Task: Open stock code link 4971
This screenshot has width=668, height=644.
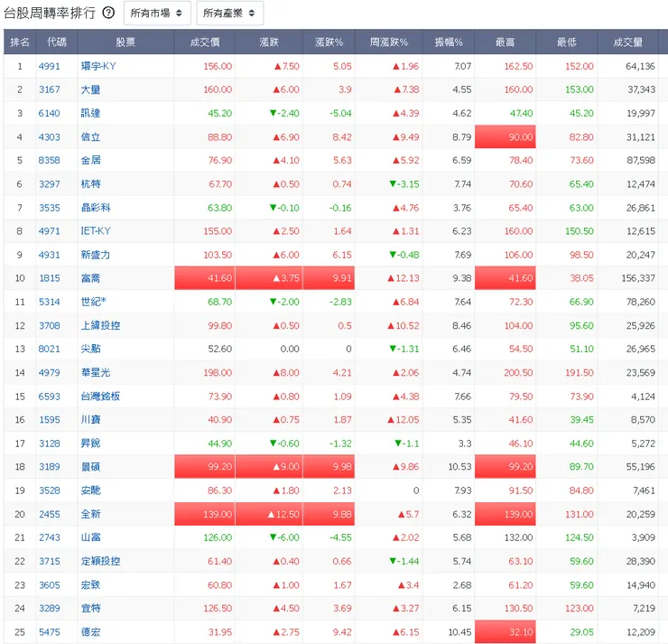Action: click(50, 231)
